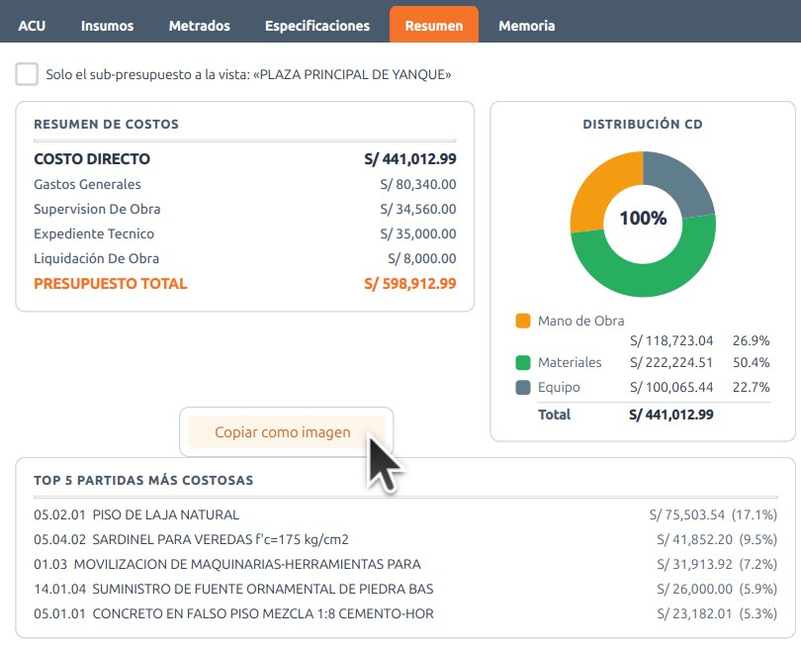Click the PRESUPUESTO TOTAL value S/ 598,912.99

point(410,284)
